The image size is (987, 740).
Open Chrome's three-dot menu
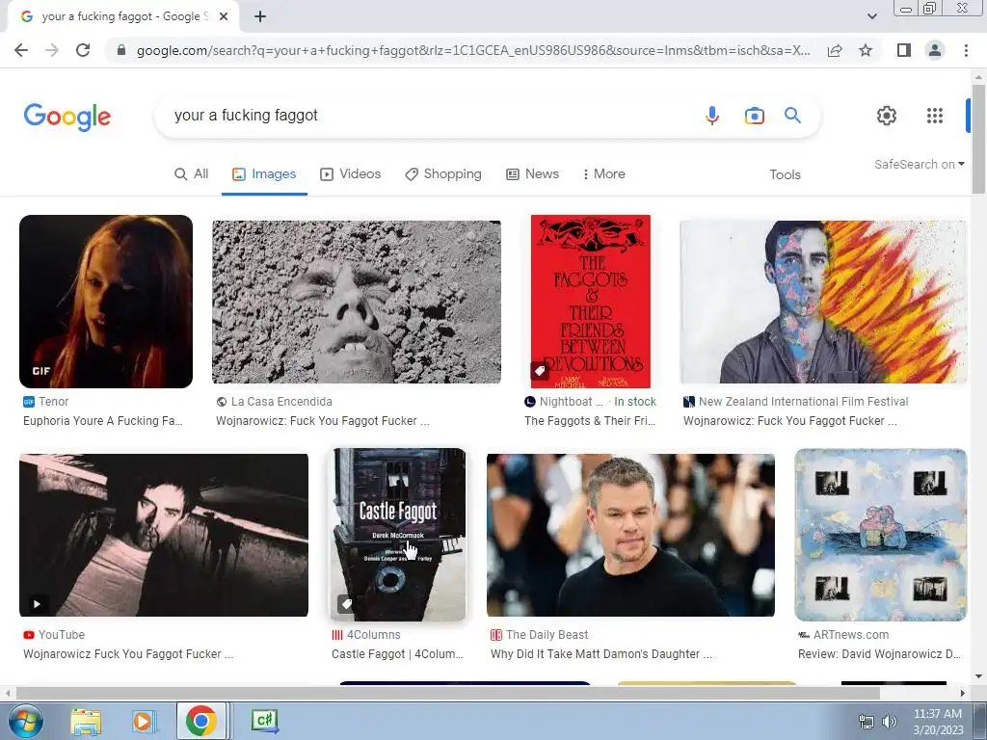tap(966, 50)
